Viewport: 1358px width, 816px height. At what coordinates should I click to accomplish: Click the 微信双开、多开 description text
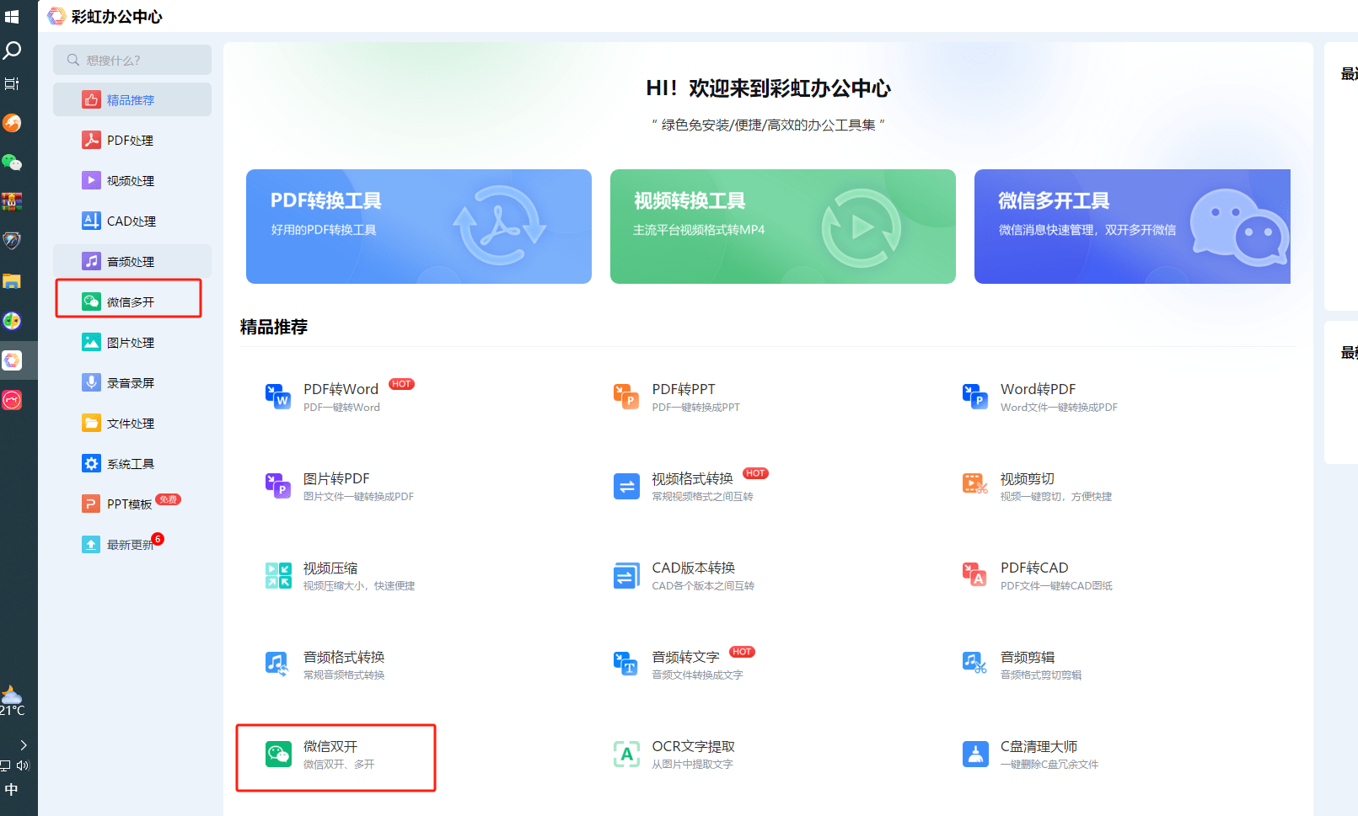click(x=339, y=764)
